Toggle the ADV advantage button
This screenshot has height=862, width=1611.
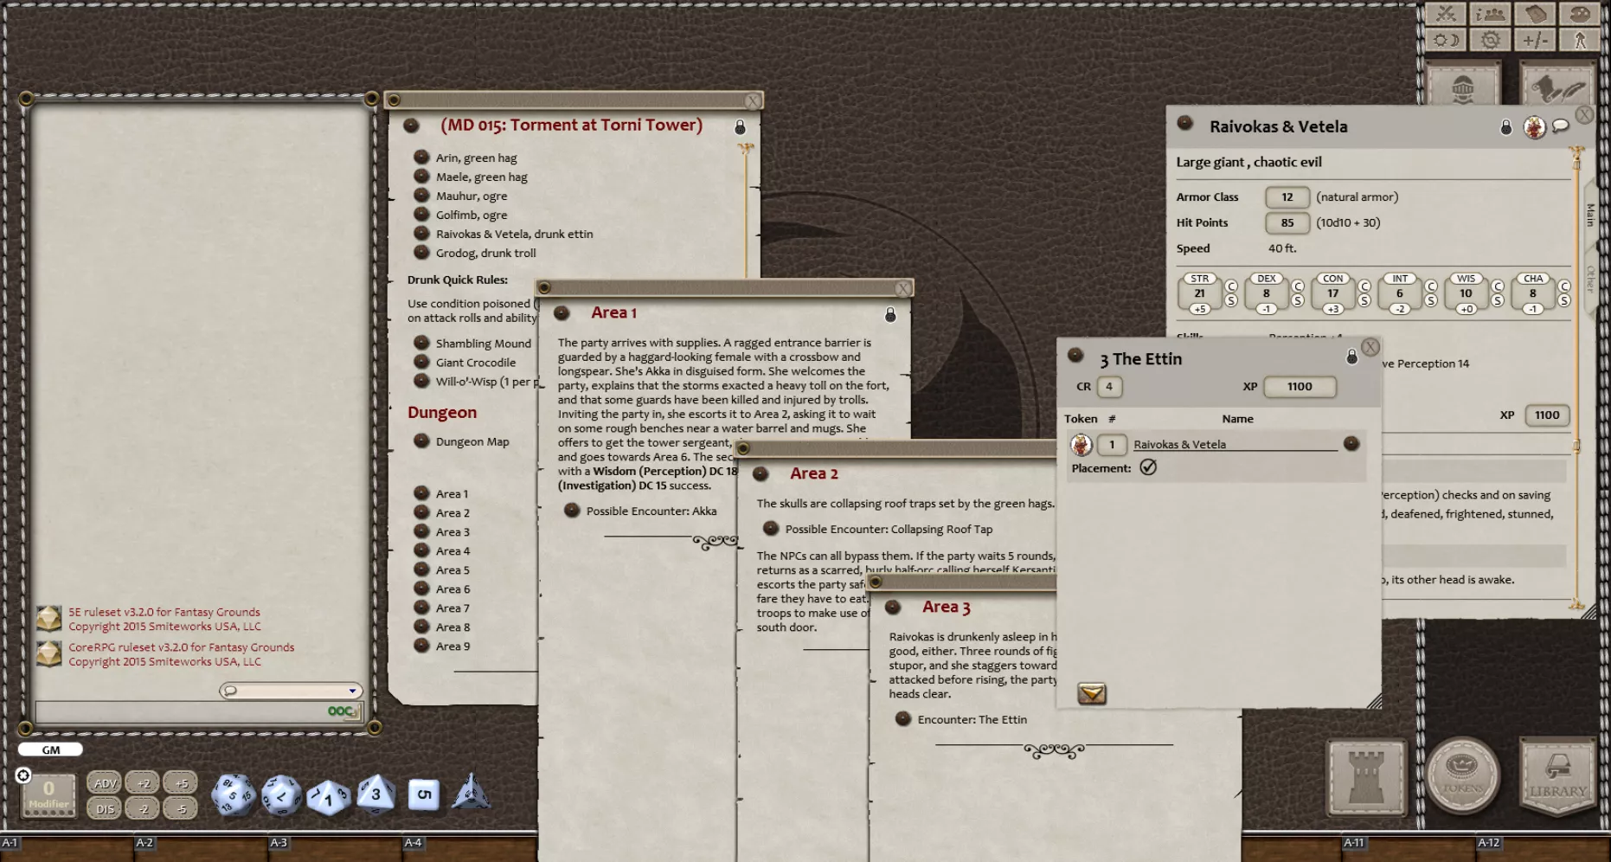click(105, 783)
